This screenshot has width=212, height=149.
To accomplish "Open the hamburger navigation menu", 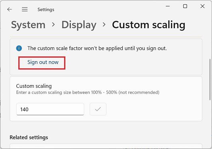I will 25,10.
